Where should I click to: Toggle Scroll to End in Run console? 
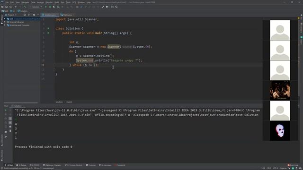pyautogui.click(x=10, y=123)
